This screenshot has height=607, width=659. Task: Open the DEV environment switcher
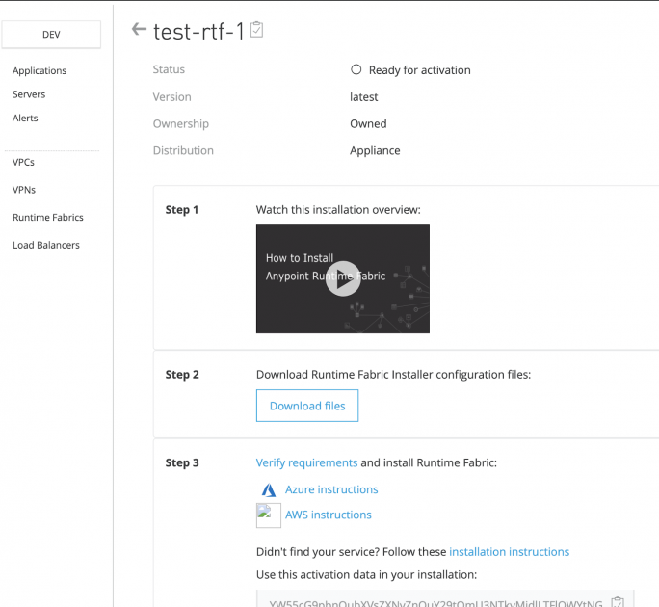point(51,35)
